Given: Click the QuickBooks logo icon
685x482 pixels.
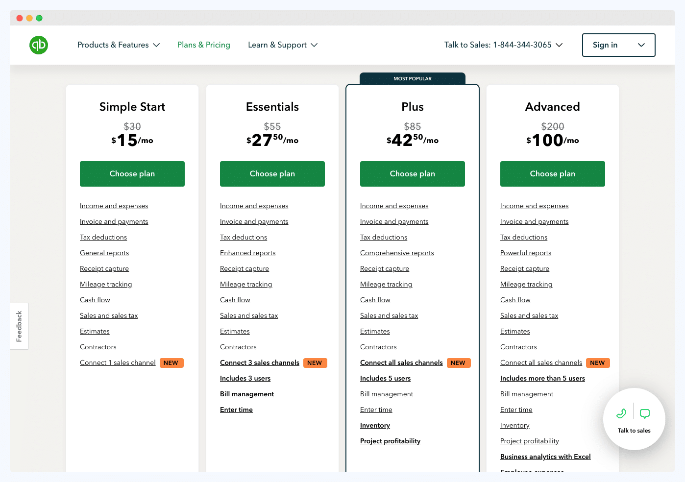Looking at the screenshot, I should [x=39, y=45].
